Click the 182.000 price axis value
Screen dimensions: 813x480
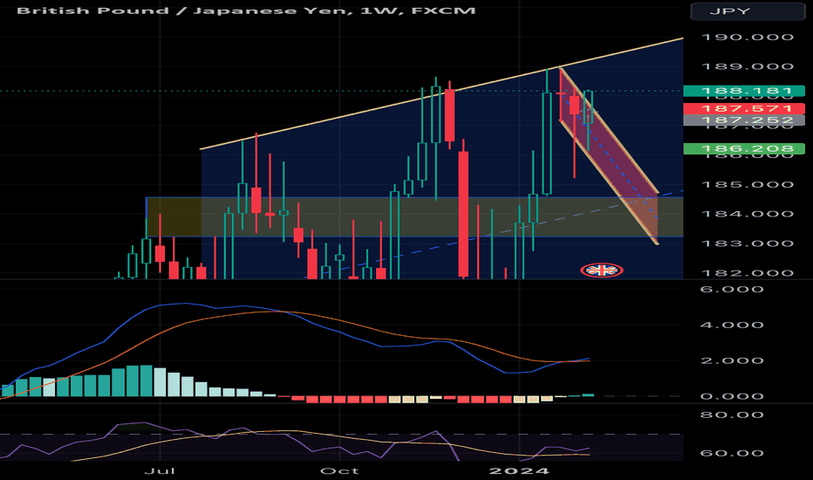(x=748, y=273)
